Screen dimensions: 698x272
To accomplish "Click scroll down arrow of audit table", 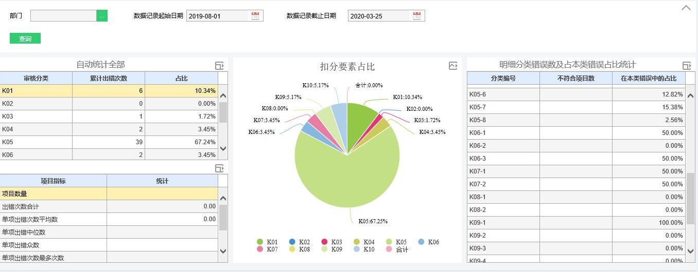I will (223, 148).
